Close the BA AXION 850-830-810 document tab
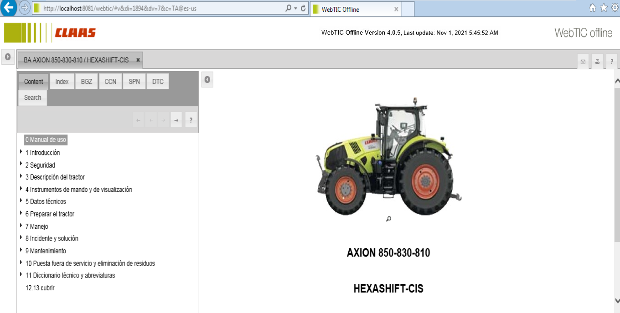Screen dimensions: 620x313 tap(138, 60)
